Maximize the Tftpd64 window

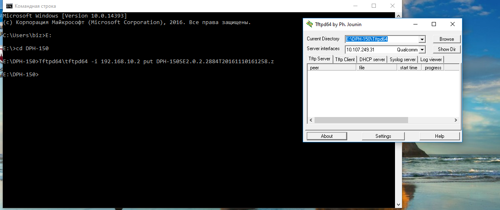434,24
